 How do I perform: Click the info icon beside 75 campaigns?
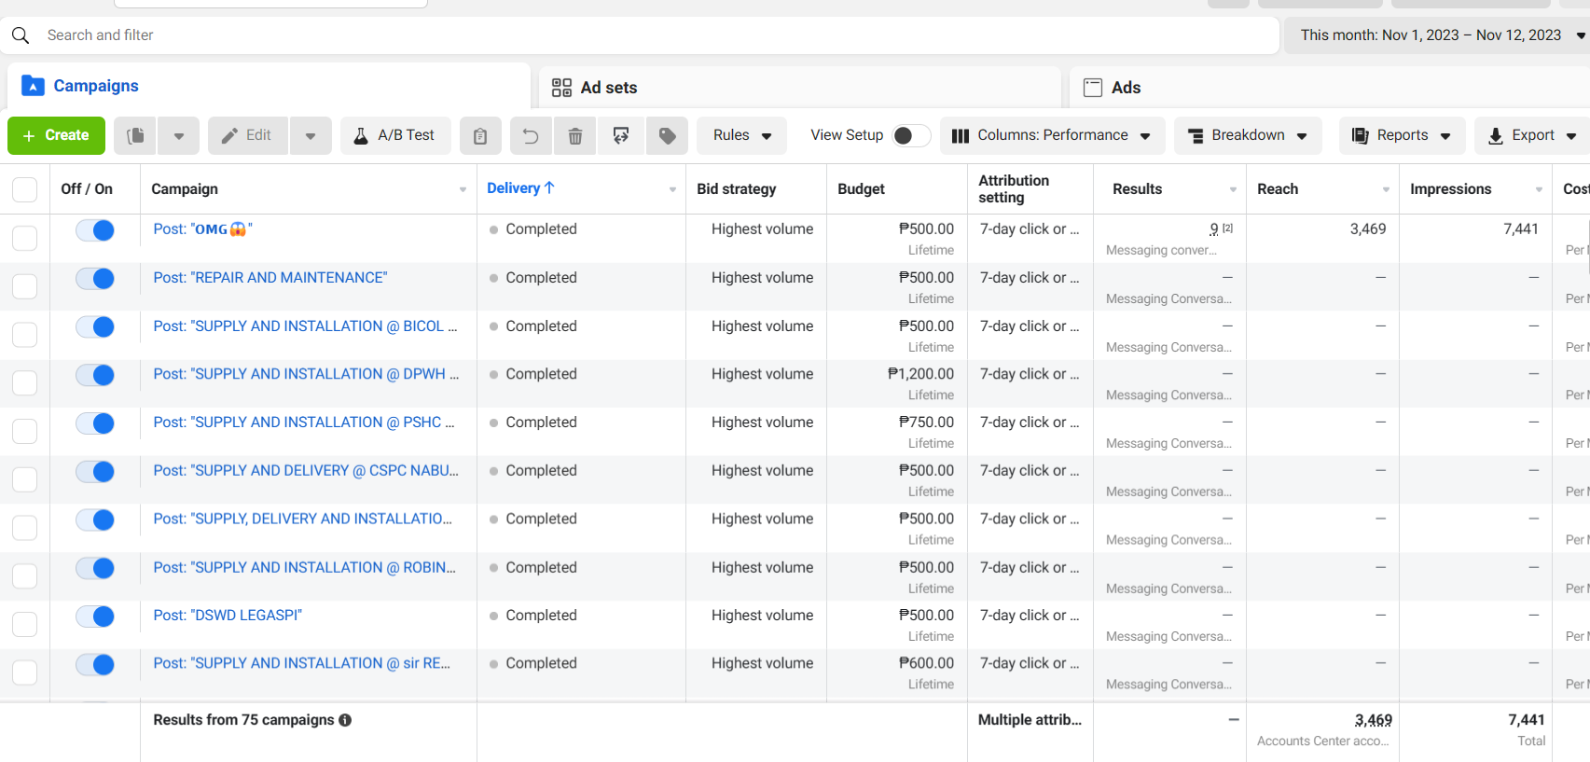[x=345, y=720]
